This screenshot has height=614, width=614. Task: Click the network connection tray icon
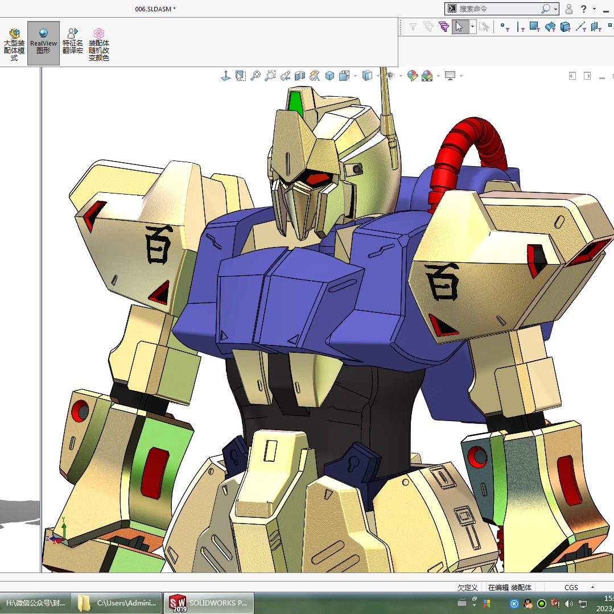point(583,603)
